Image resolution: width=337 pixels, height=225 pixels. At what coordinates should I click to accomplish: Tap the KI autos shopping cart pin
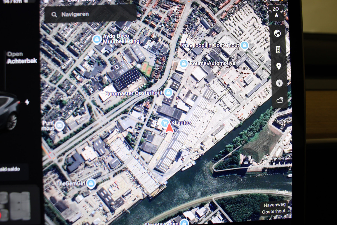tap(165, 123)
